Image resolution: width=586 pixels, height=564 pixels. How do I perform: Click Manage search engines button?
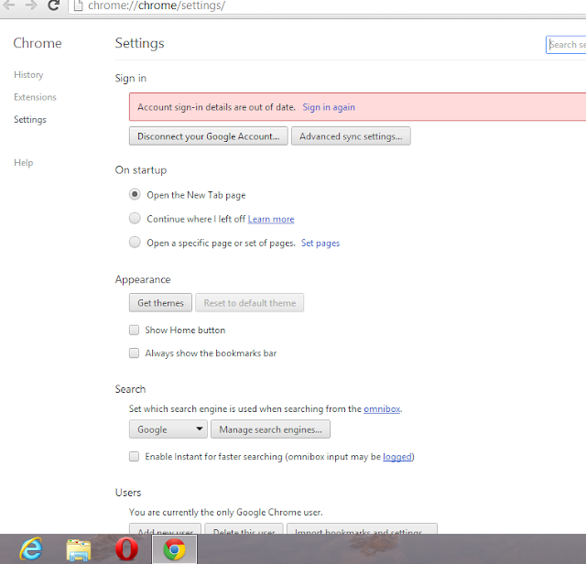[x=271, y=429]
